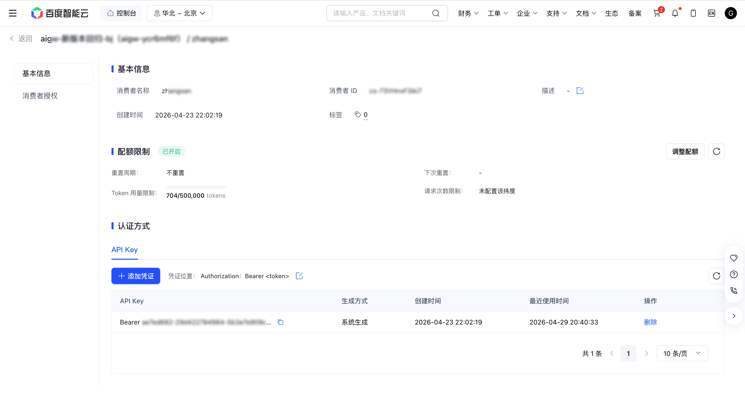745x406 pixels.
Task: Open the help question mark icon
Action: pyautogui.click(x=734, y=274)
